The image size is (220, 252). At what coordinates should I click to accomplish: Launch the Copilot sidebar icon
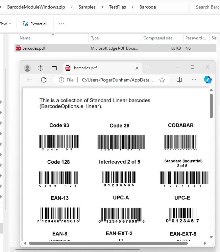[x=208, y=80]
